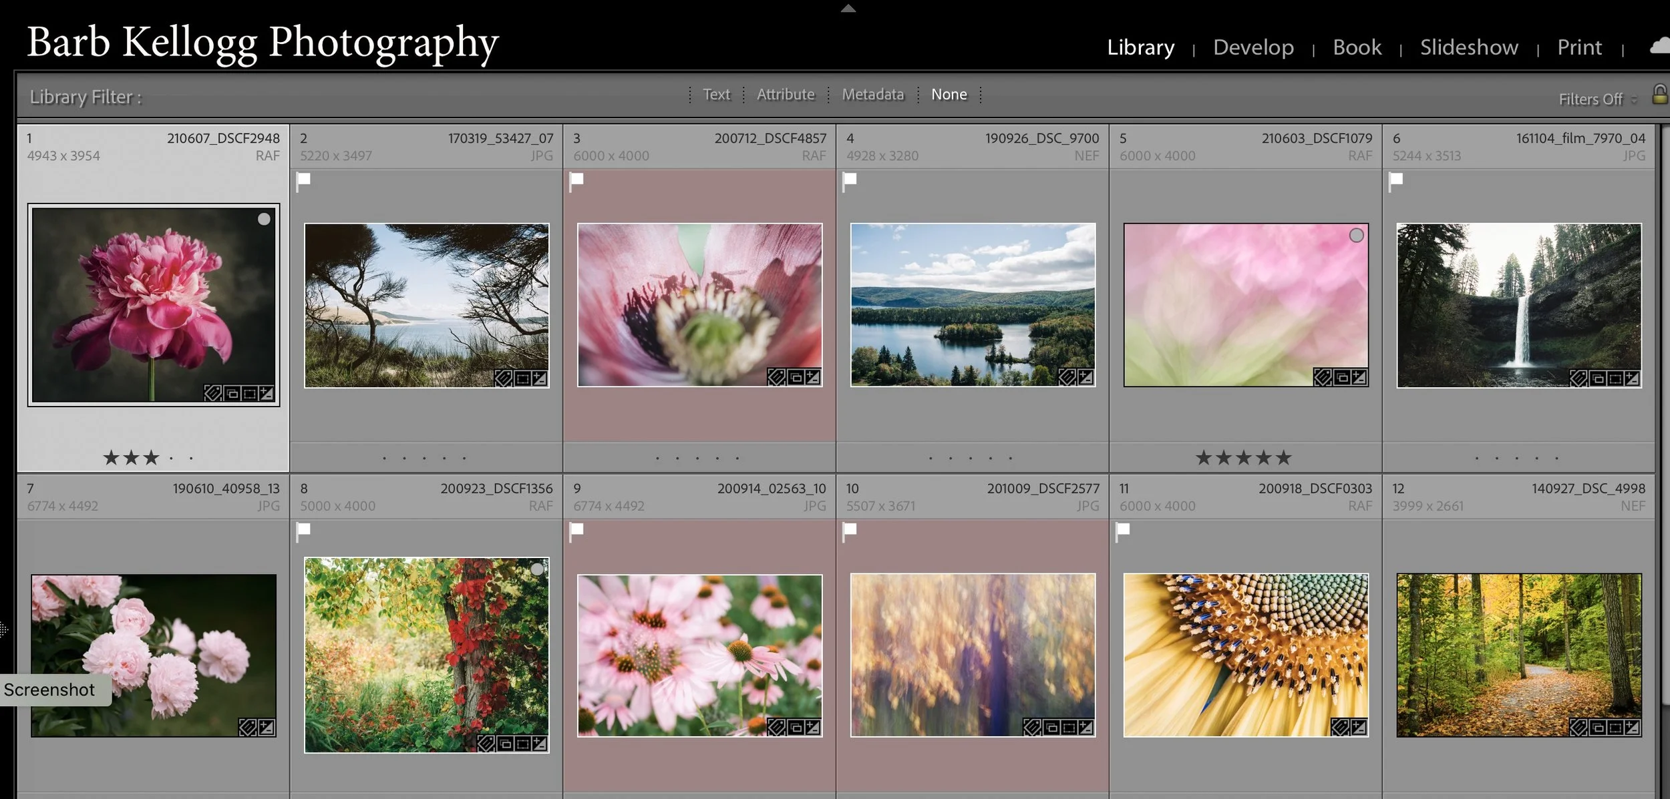
Task: Set third star rating on photo 170319_53427_07
Action: [424, 458]
